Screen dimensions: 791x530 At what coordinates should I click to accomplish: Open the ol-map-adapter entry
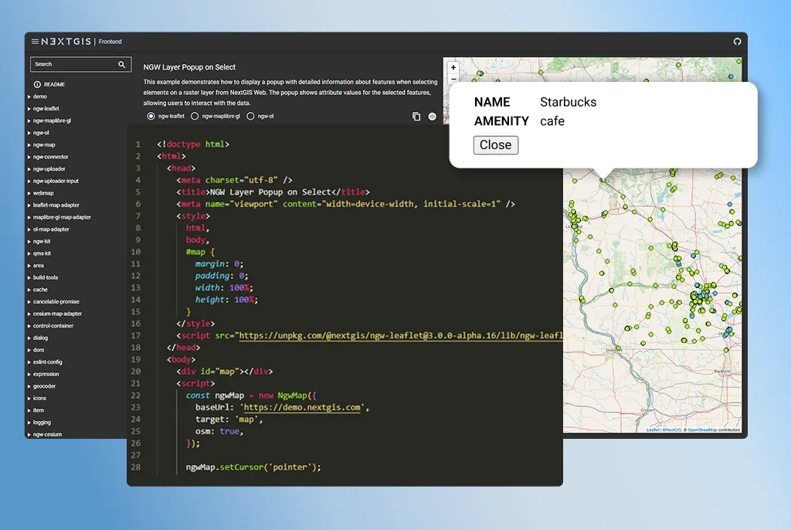click(51, 229)
